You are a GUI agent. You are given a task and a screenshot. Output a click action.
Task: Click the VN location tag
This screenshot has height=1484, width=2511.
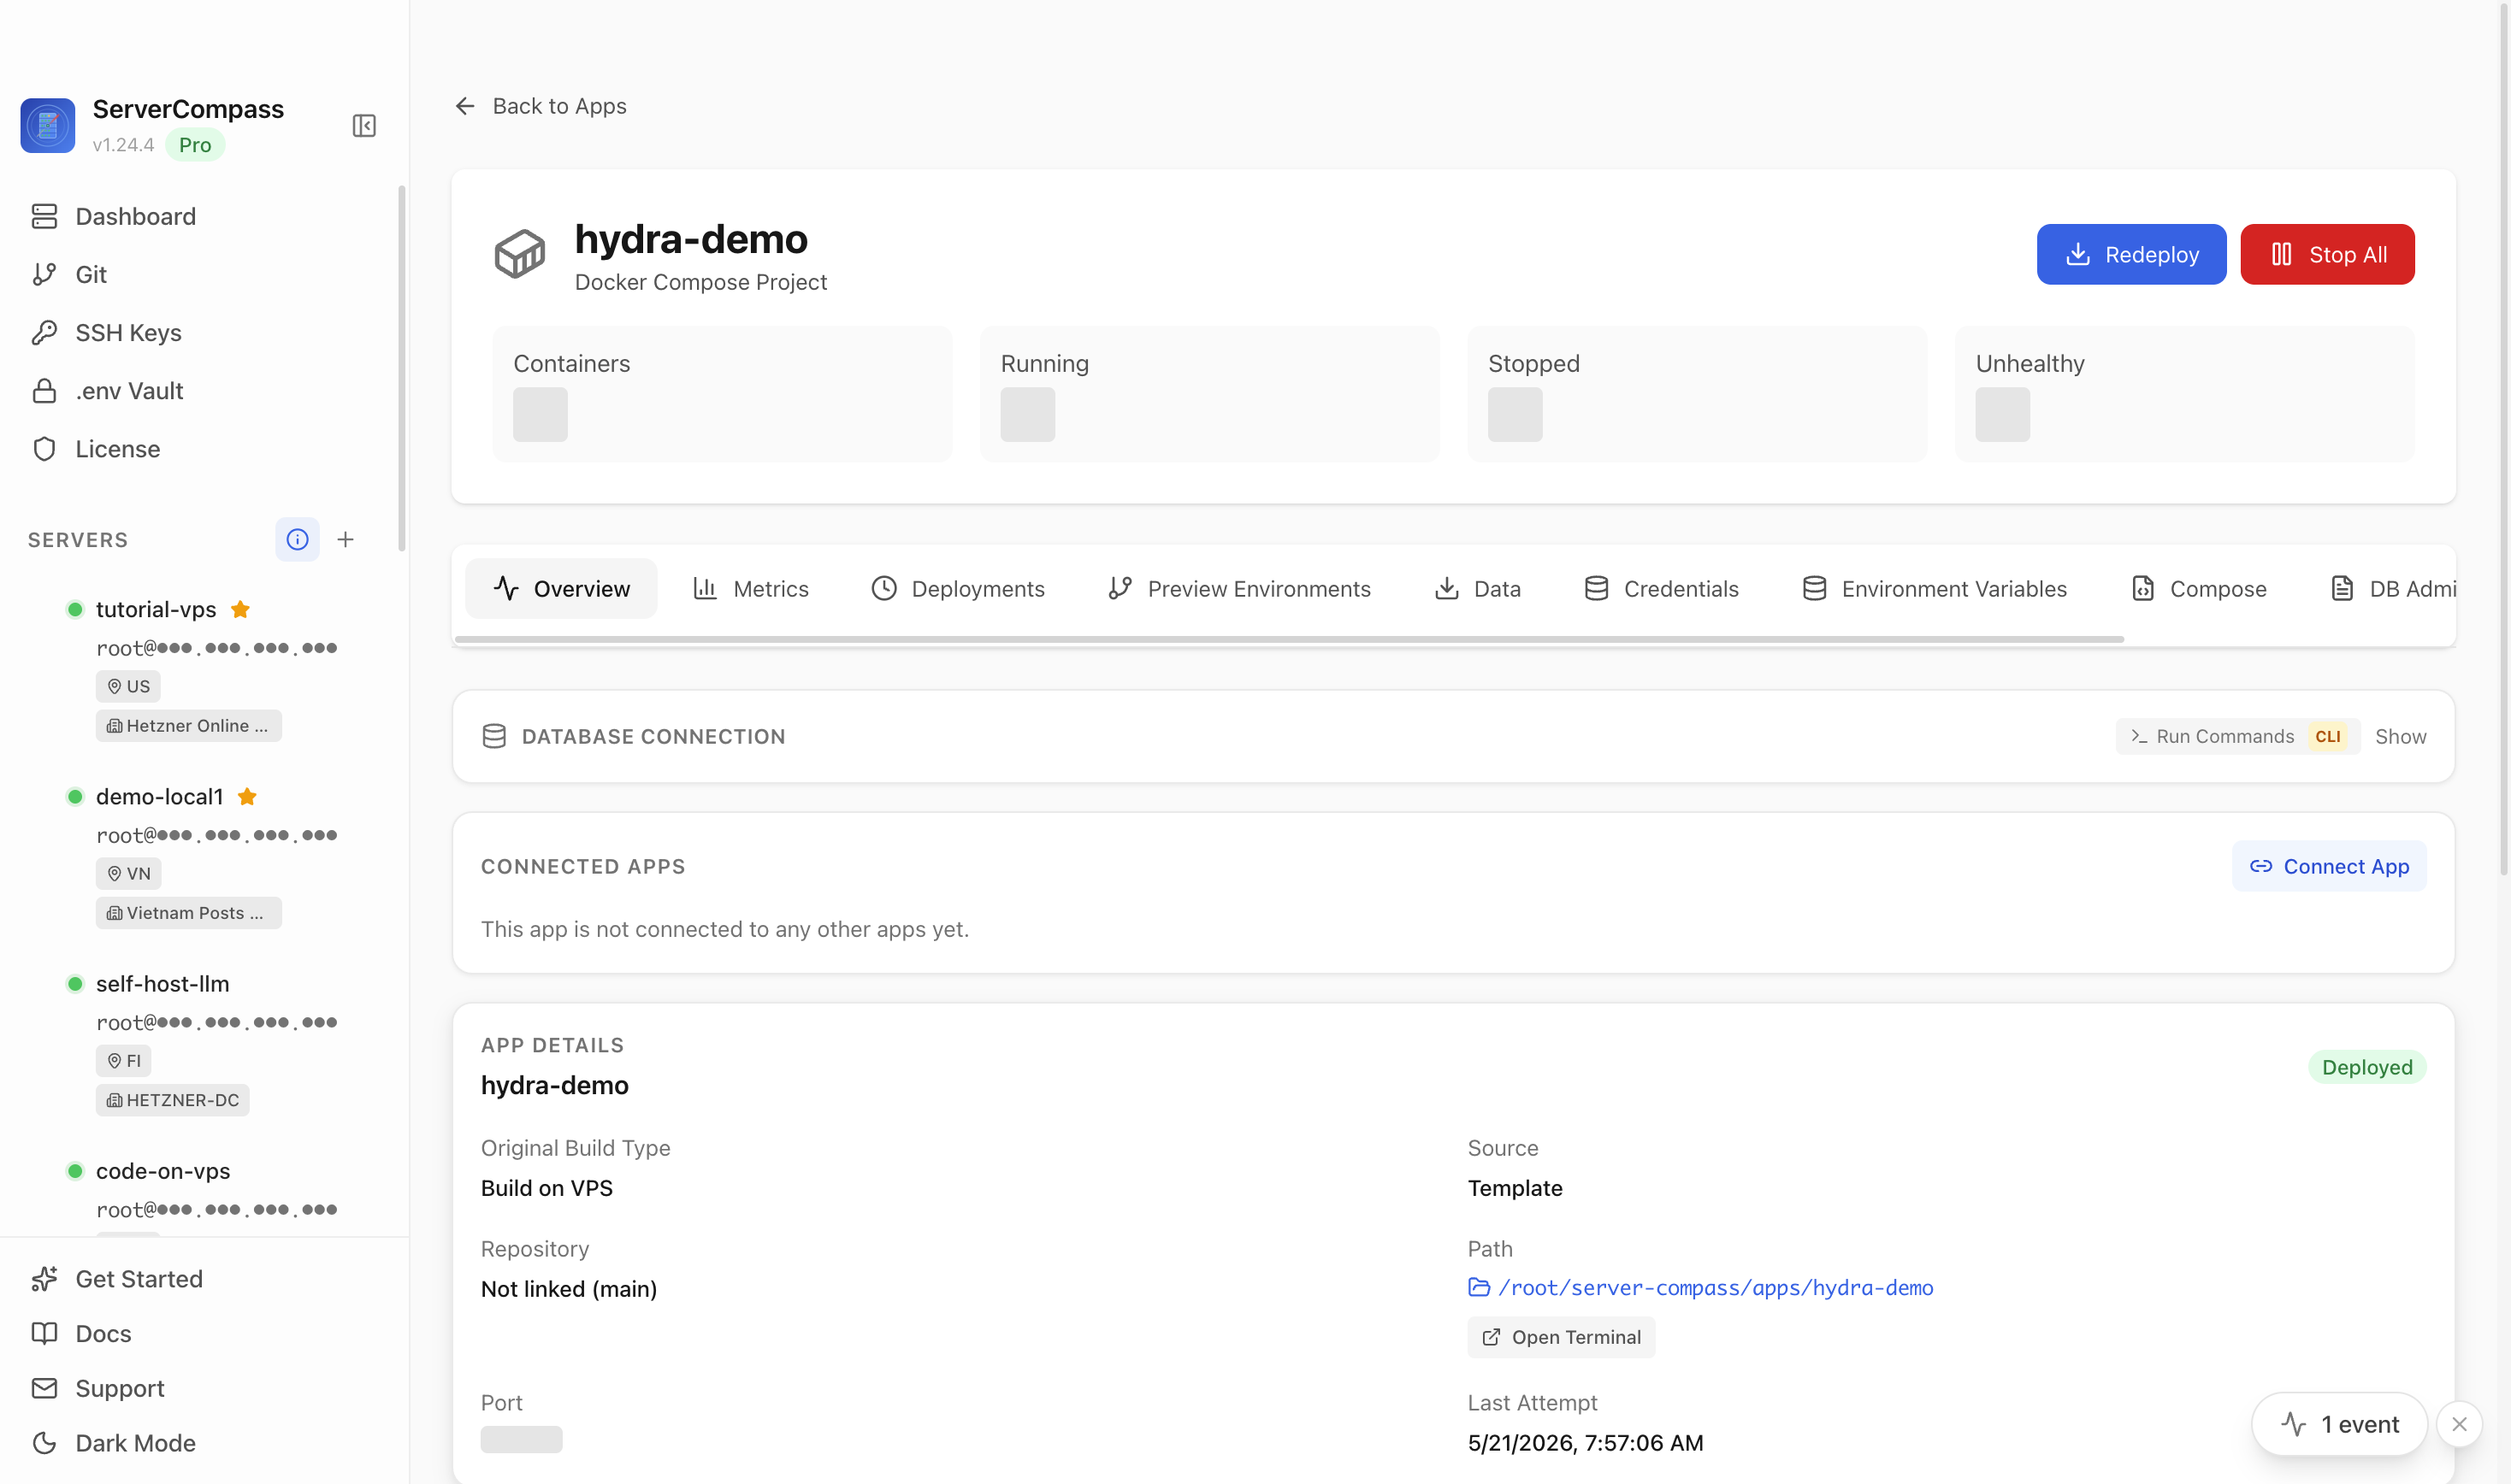128,873
